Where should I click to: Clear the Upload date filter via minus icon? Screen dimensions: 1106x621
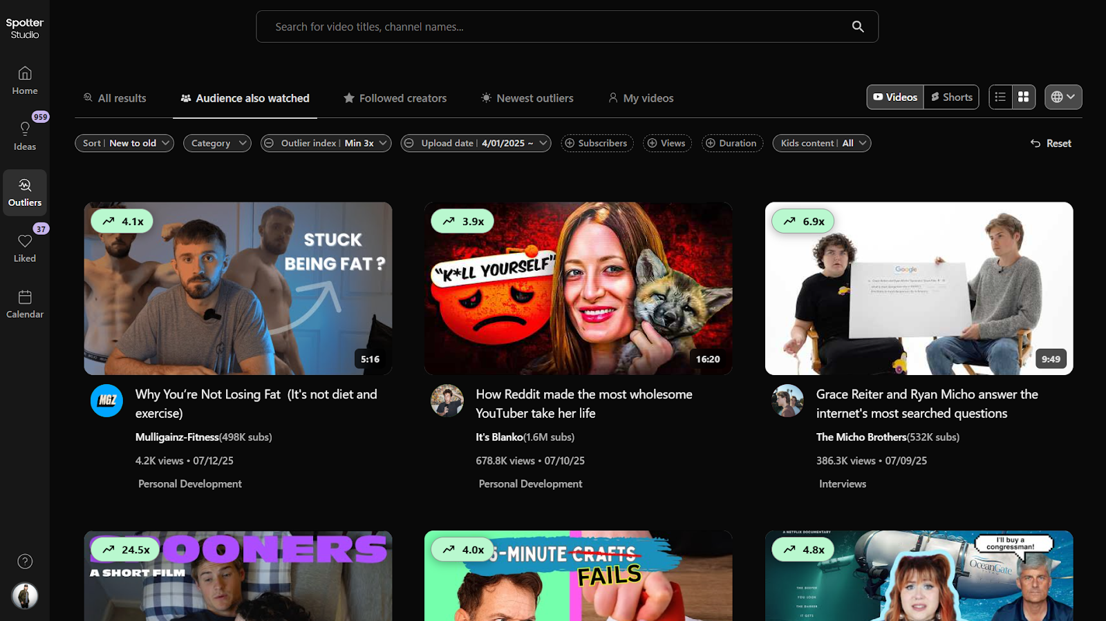tap(409, 143)
